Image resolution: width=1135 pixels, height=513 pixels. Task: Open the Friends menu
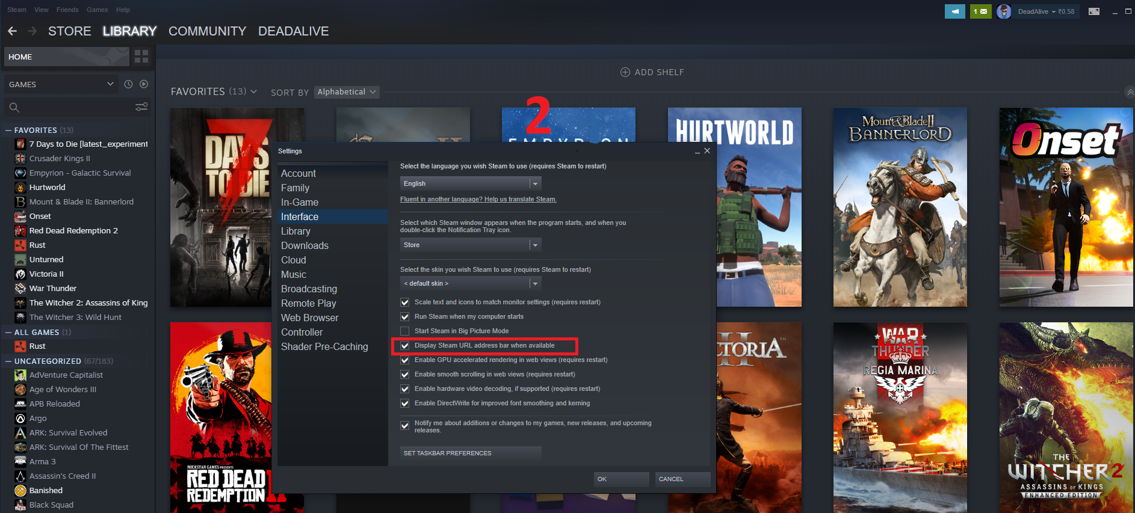click(x=67, y=10)
